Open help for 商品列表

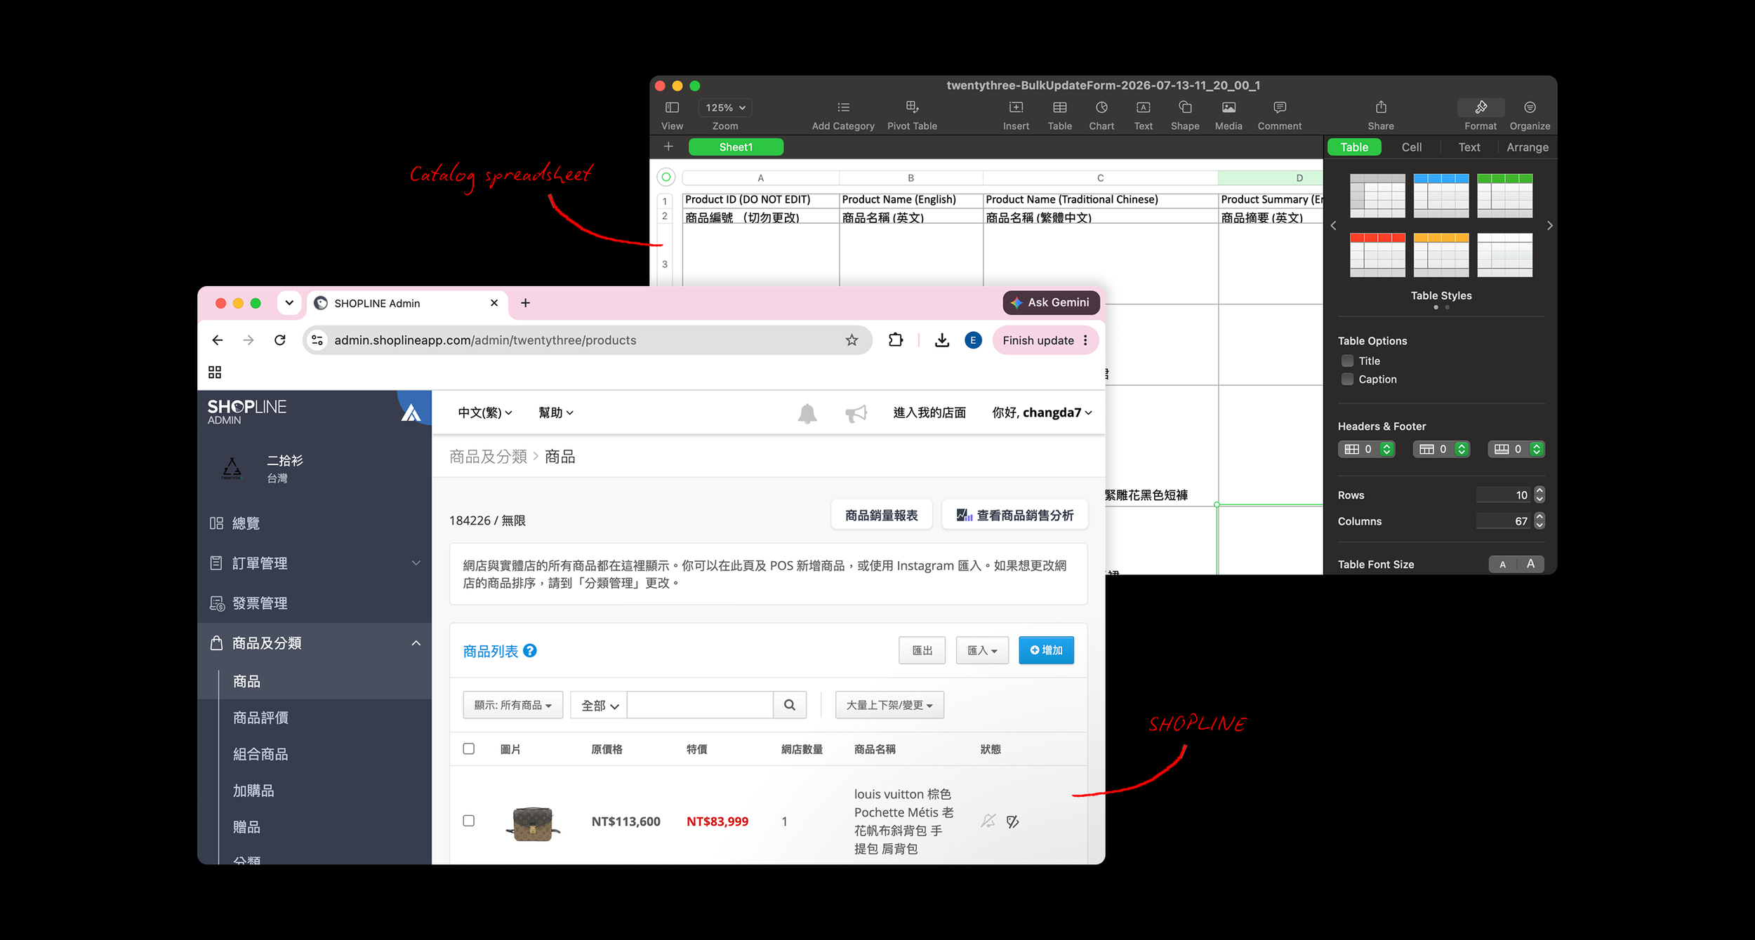point(530,651)
